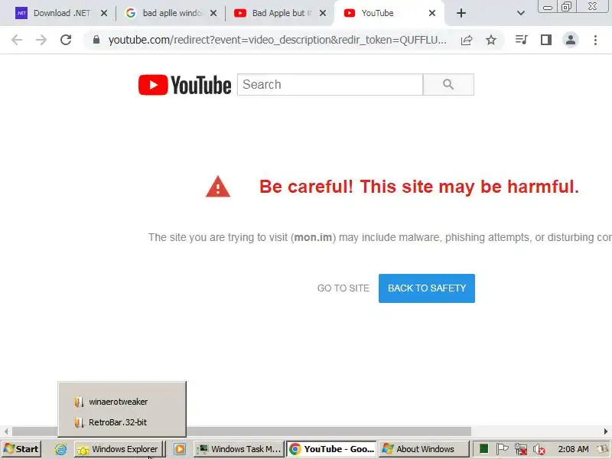Open the media controls icon
Screen dimensions: 612x459
pyautogui.click(x=522, y=40)
